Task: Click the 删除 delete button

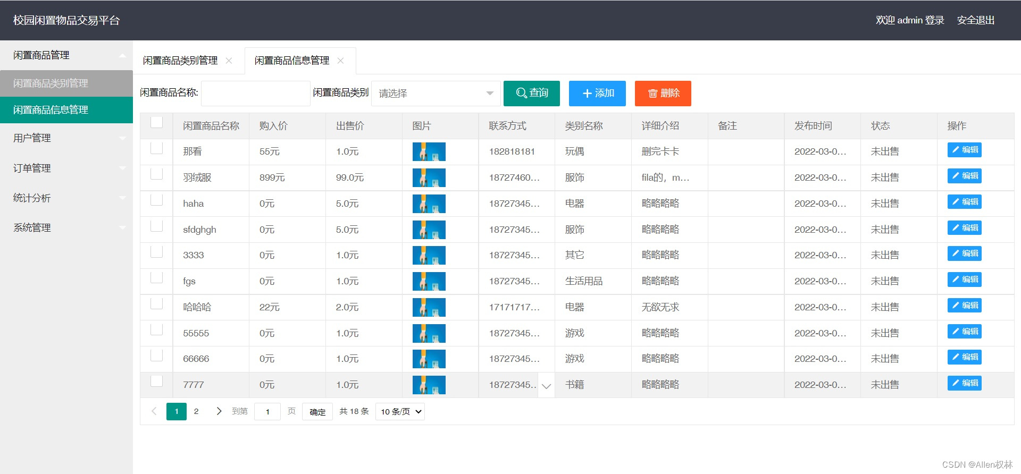Action: (663, 94)
